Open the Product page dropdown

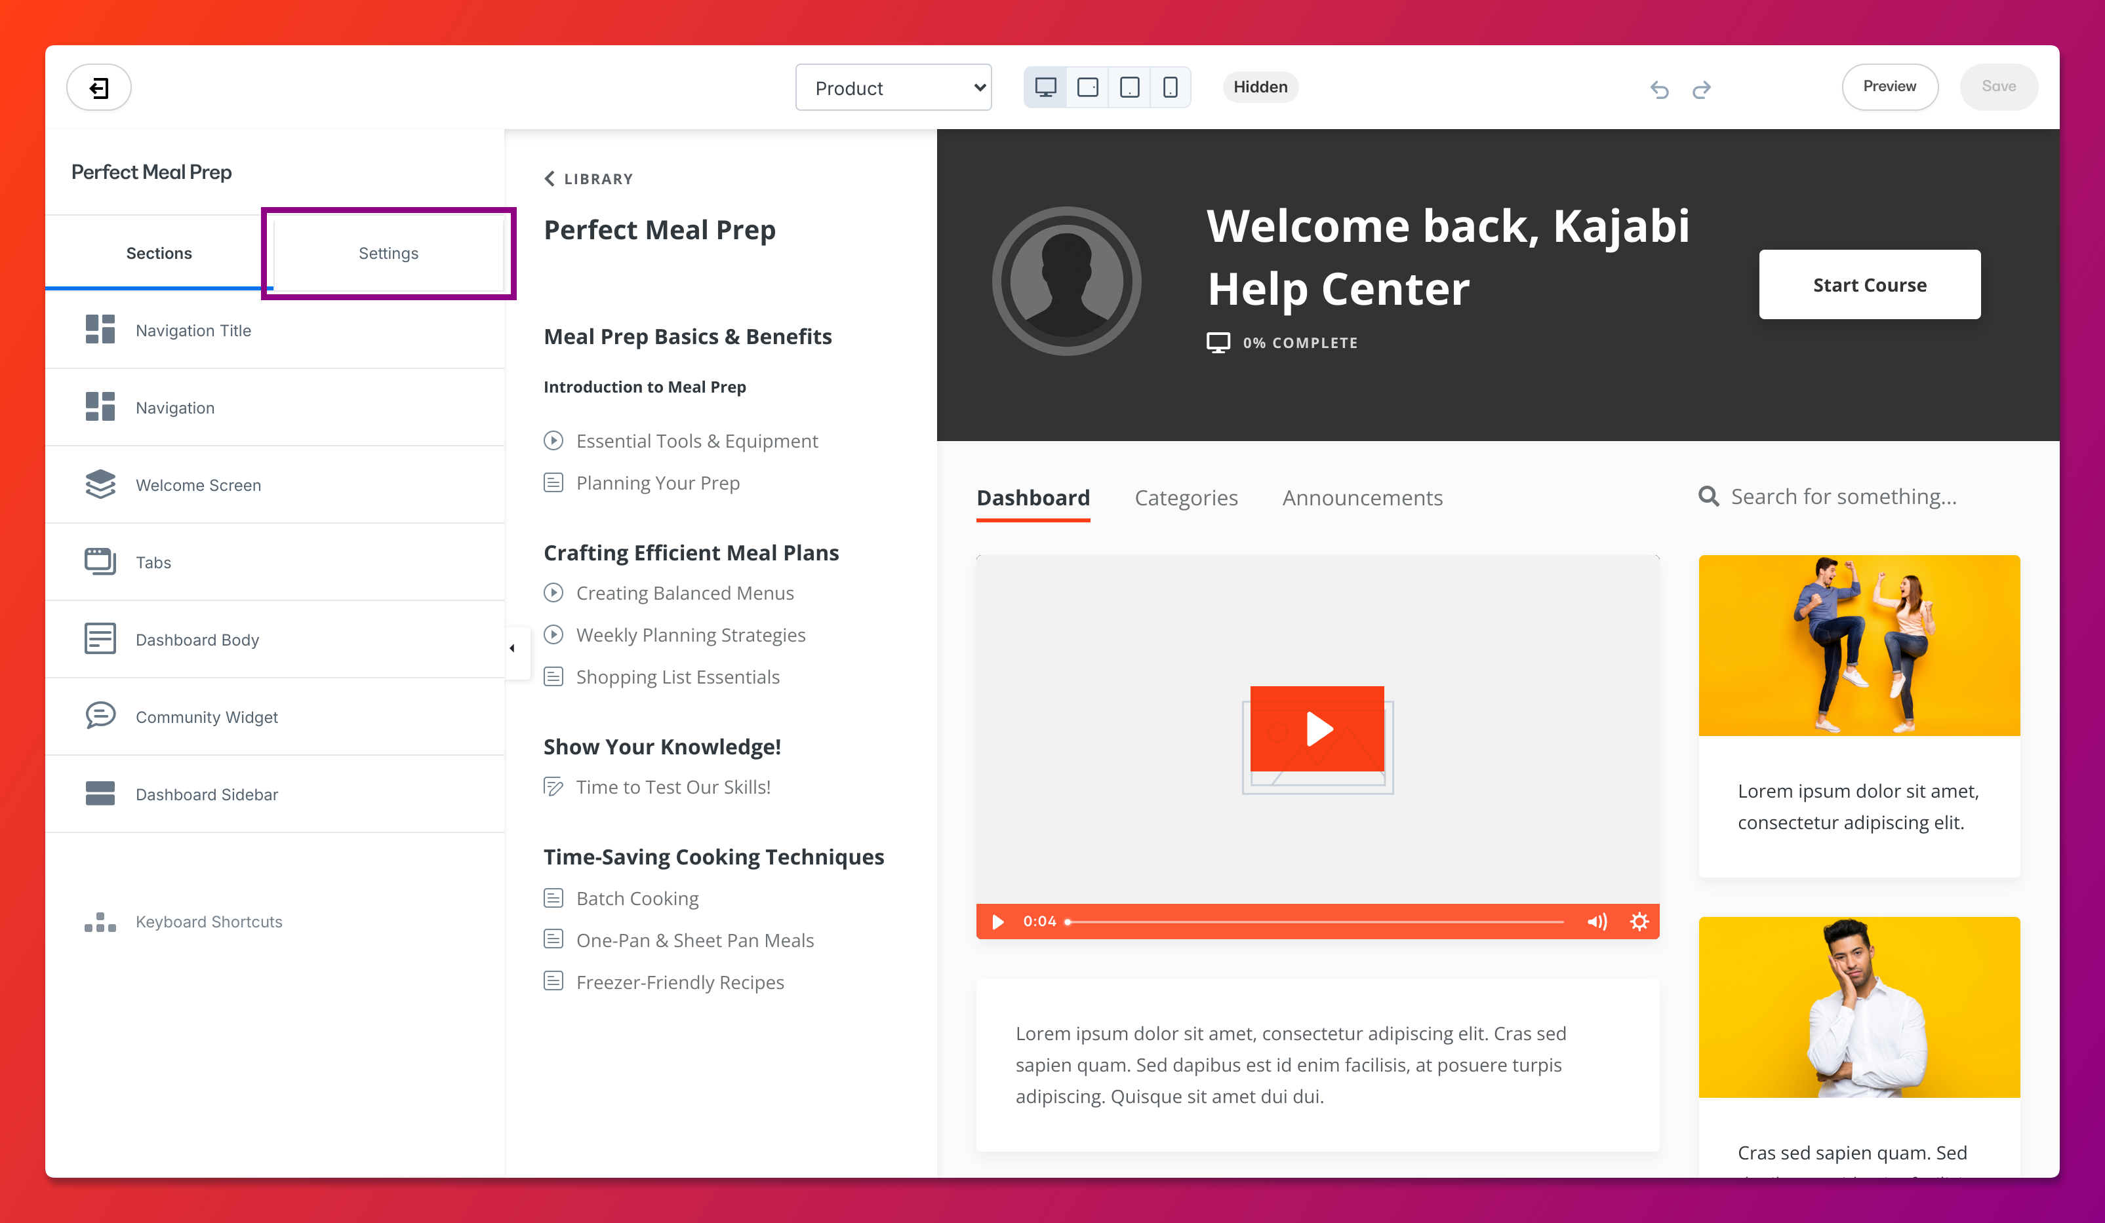893,88
